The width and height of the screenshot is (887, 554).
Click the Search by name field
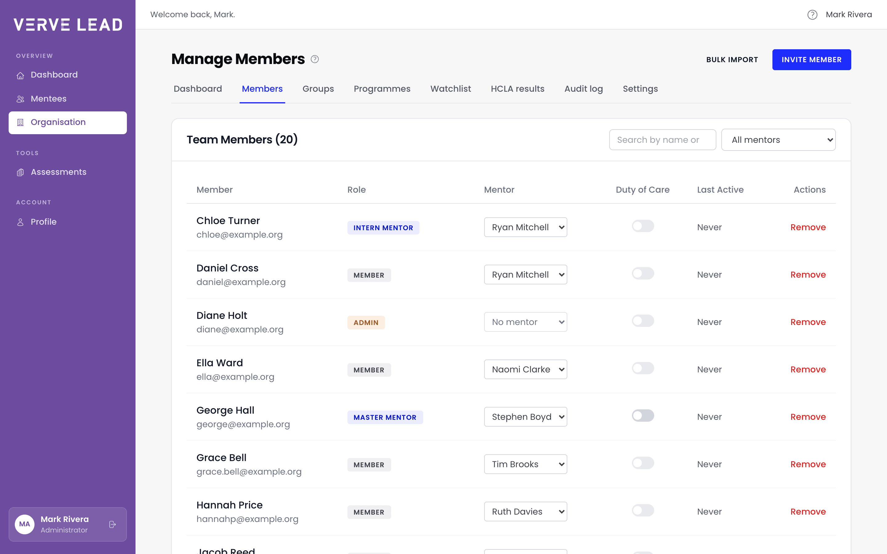click(x=662, y=140)
